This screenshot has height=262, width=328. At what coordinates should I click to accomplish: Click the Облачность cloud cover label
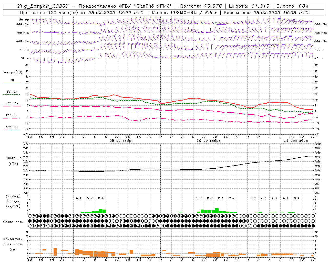(x=13, y=222)
